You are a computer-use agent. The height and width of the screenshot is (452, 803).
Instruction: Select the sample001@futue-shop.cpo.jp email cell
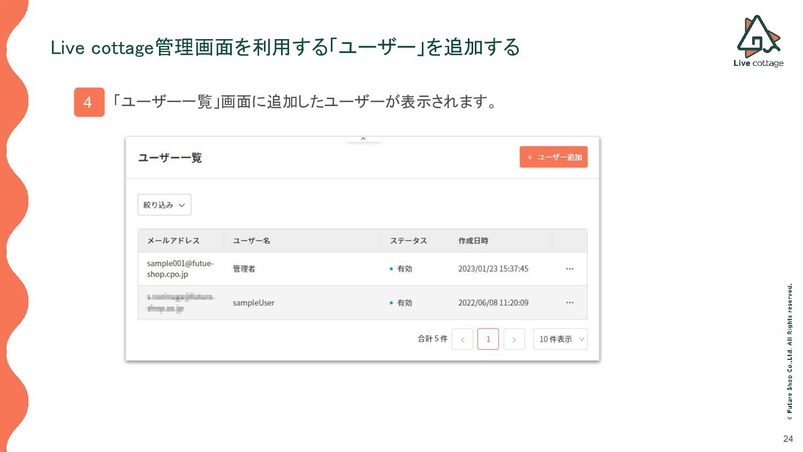click(x=180, y=269)
